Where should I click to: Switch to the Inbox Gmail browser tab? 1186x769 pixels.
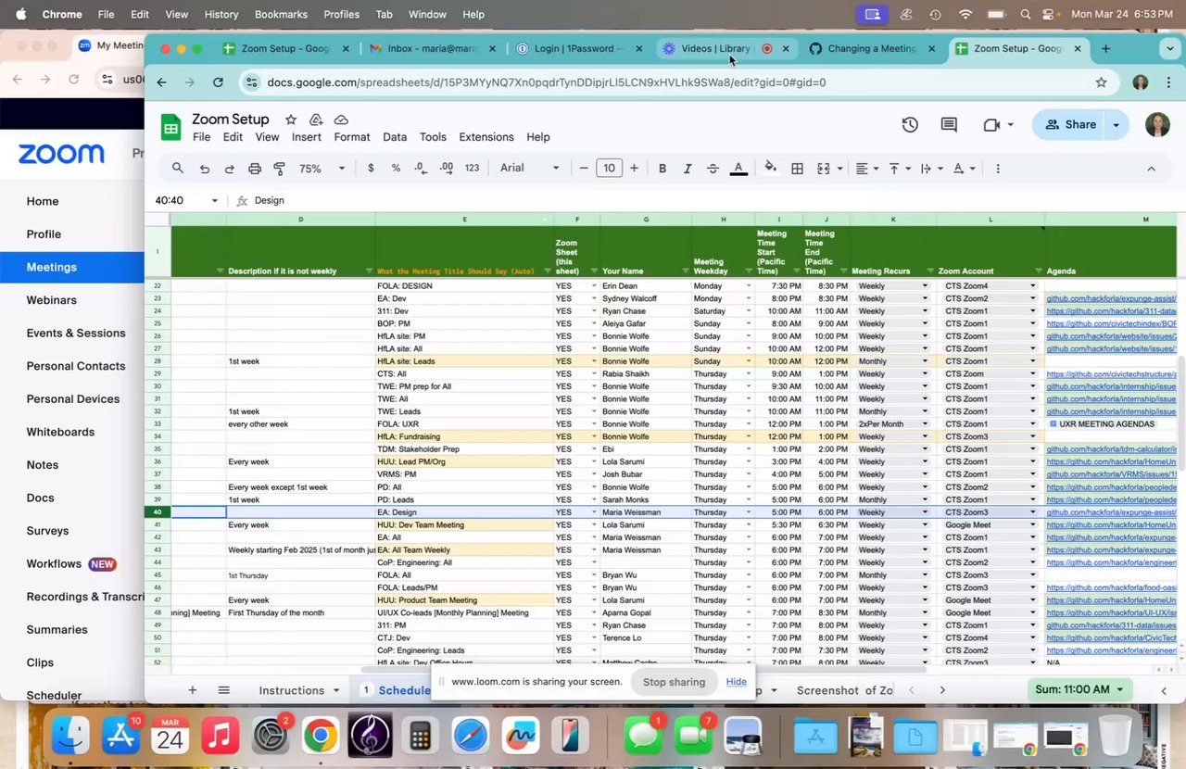(431, 48)
